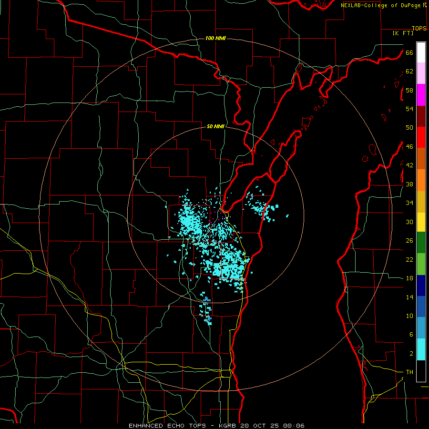Click the '[K FT]' units label
This screenshot has height=429, width=429.
(403, 33)
